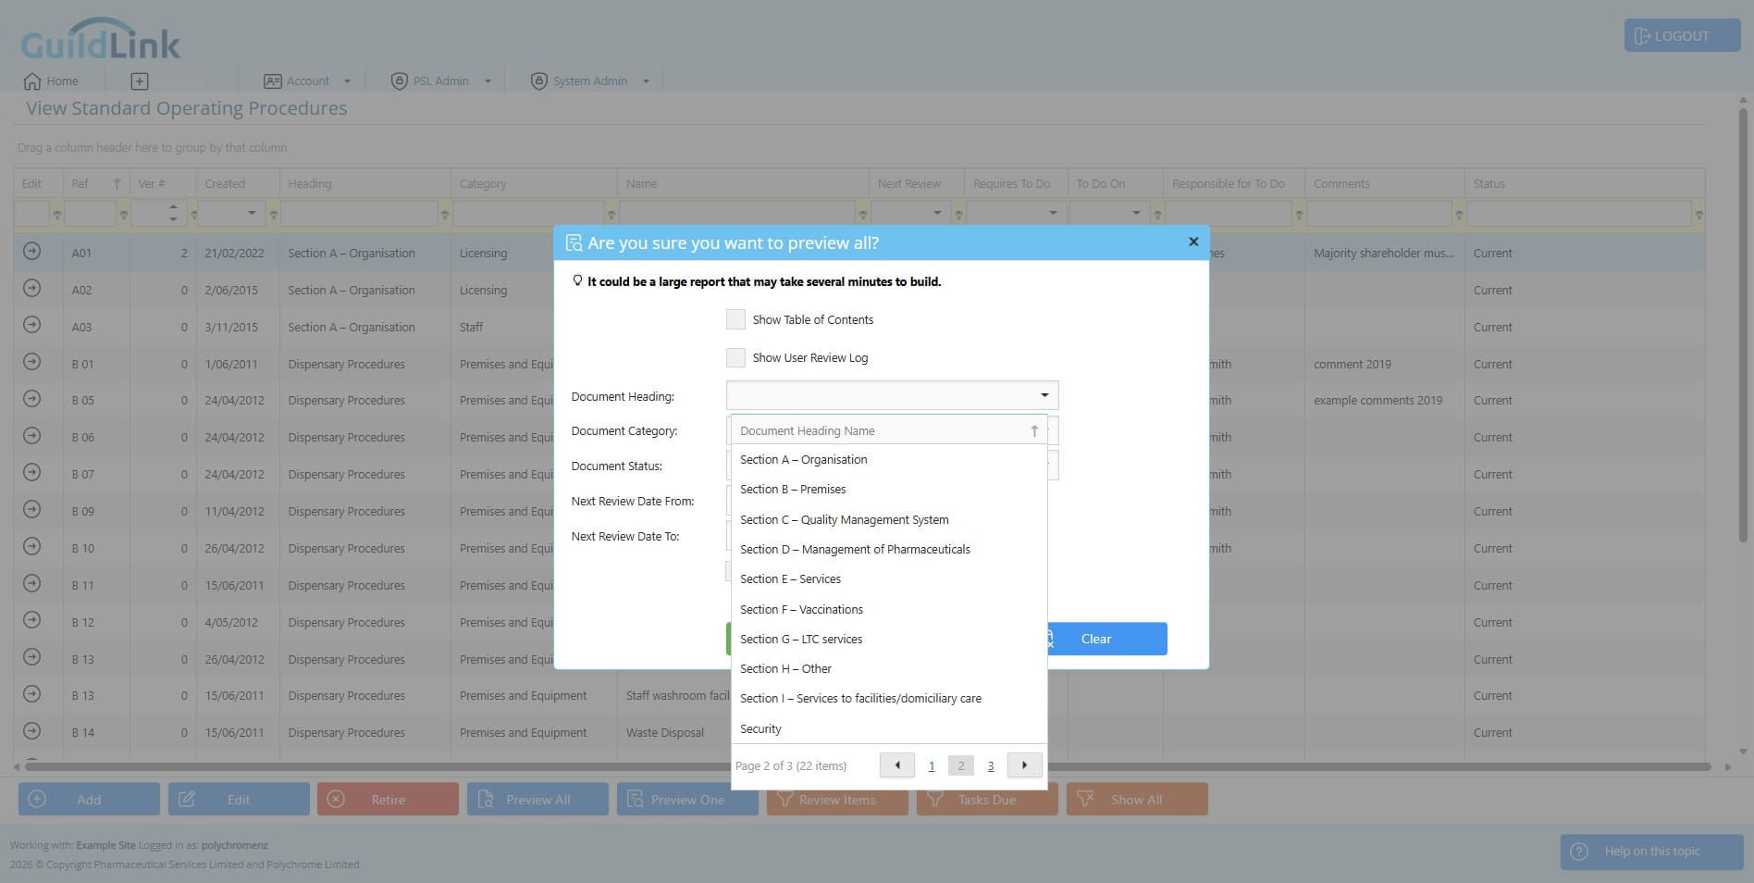Open the PSL Admin menu
1754x883 pixels.
440,81
